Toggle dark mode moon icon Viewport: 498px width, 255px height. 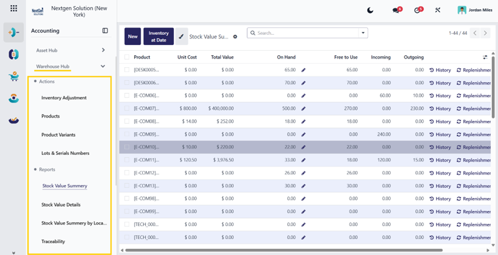click(370, 10)
